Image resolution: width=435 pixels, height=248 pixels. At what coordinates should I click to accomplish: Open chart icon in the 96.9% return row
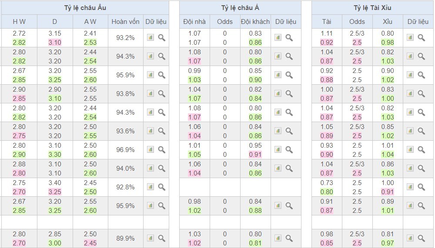coord(151,150)
